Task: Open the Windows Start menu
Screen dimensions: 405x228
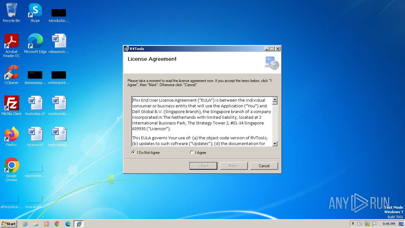Action: 9,224
